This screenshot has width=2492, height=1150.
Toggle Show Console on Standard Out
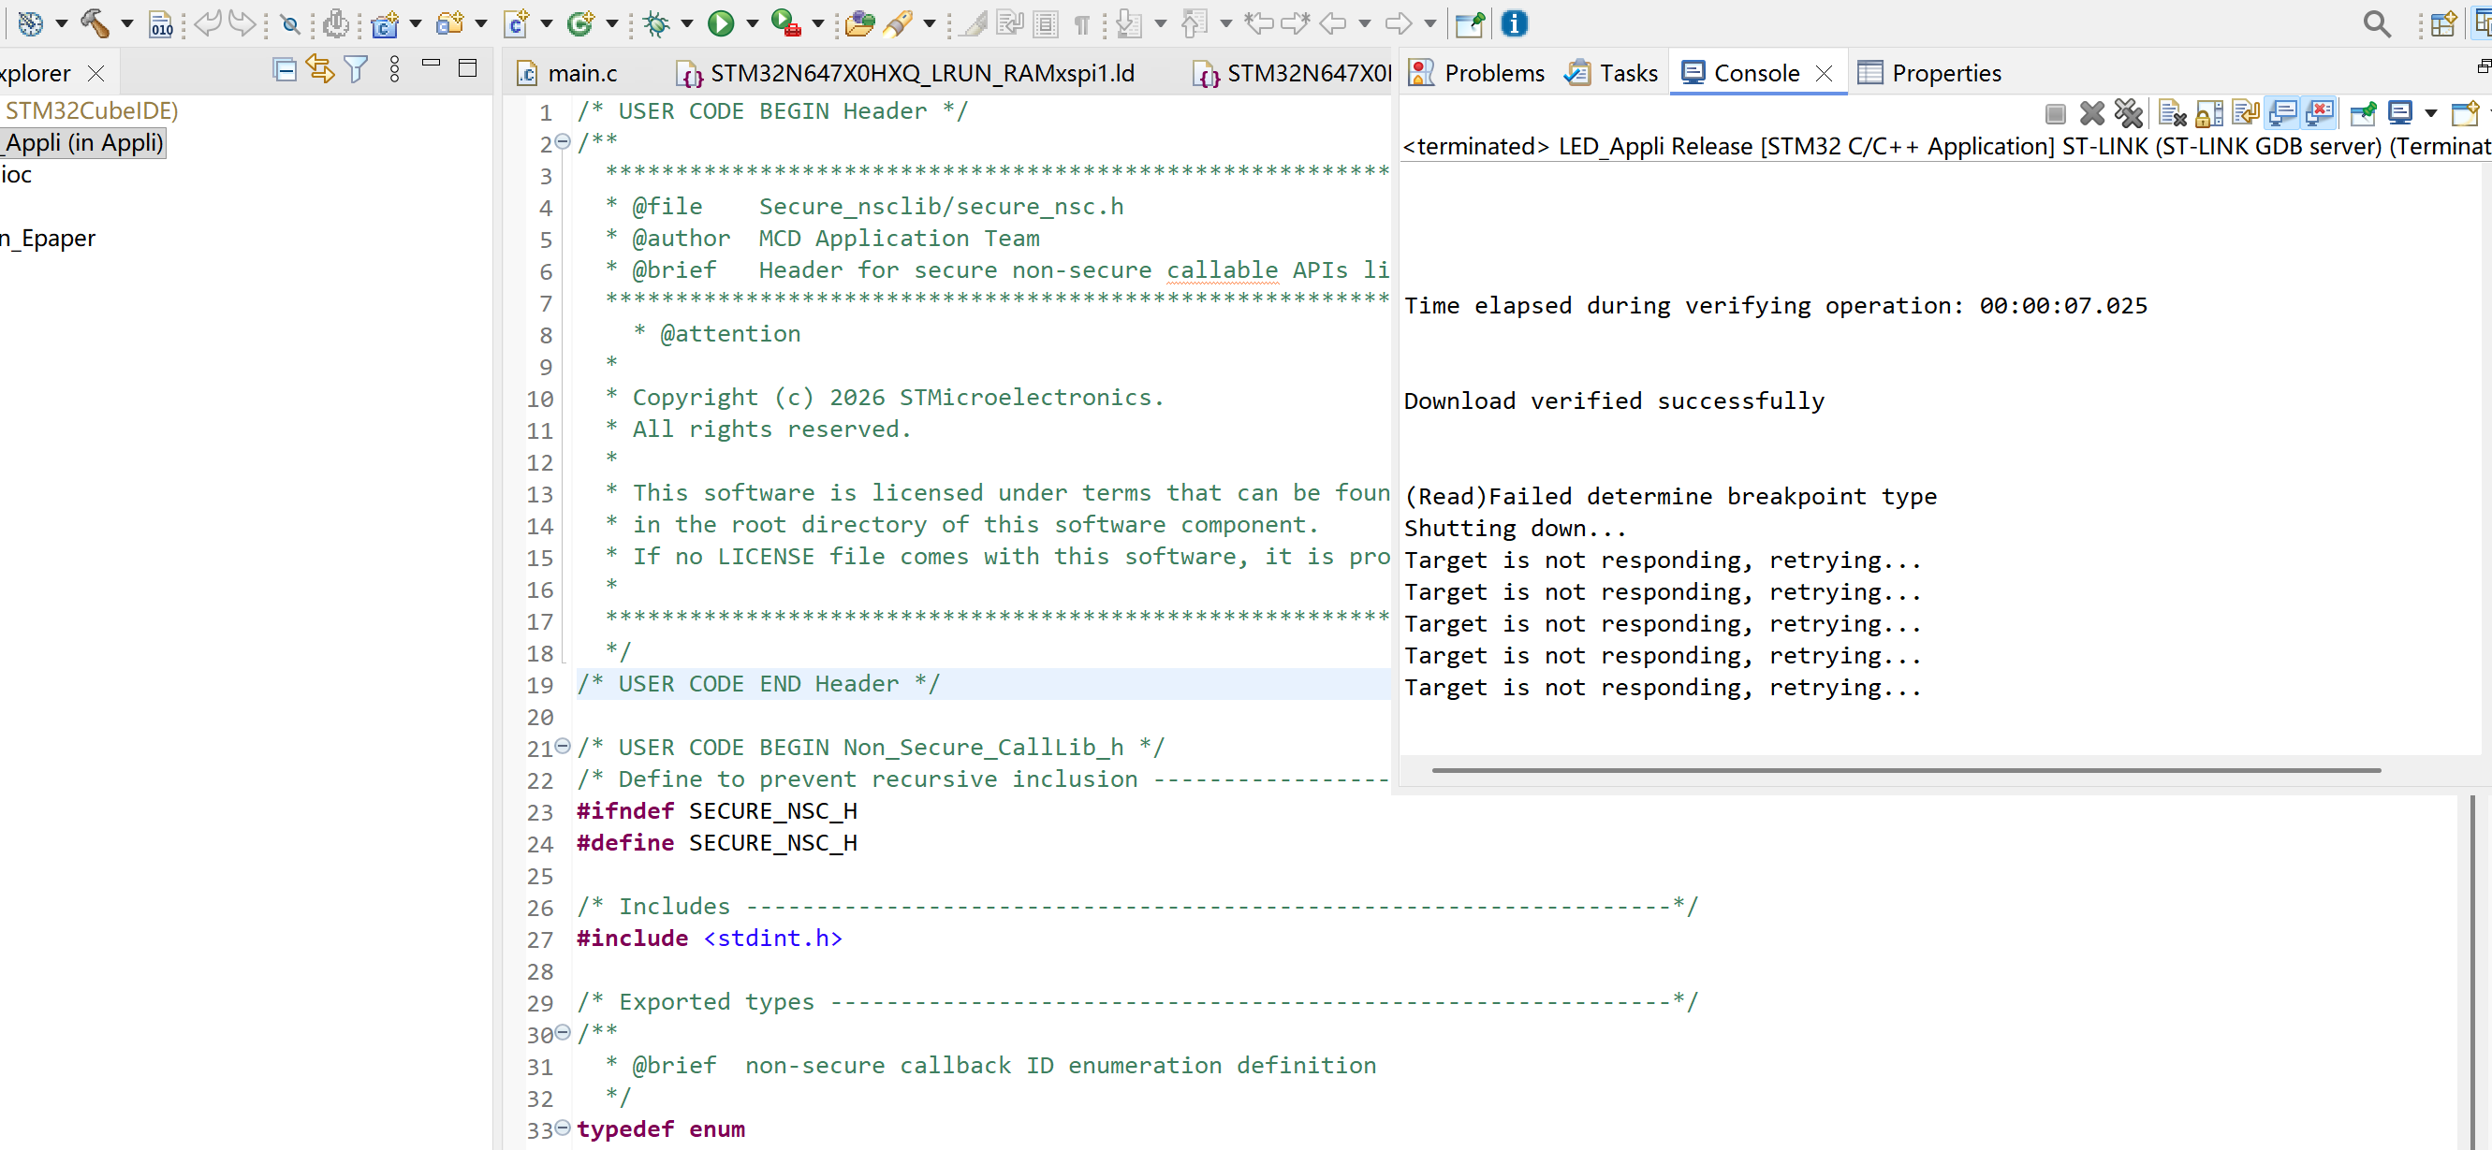click(x=2283, y=114)
